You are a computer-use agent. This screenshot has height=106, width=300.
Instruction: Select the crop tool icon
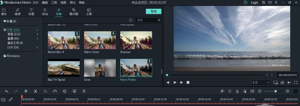[x=45, y=91]
